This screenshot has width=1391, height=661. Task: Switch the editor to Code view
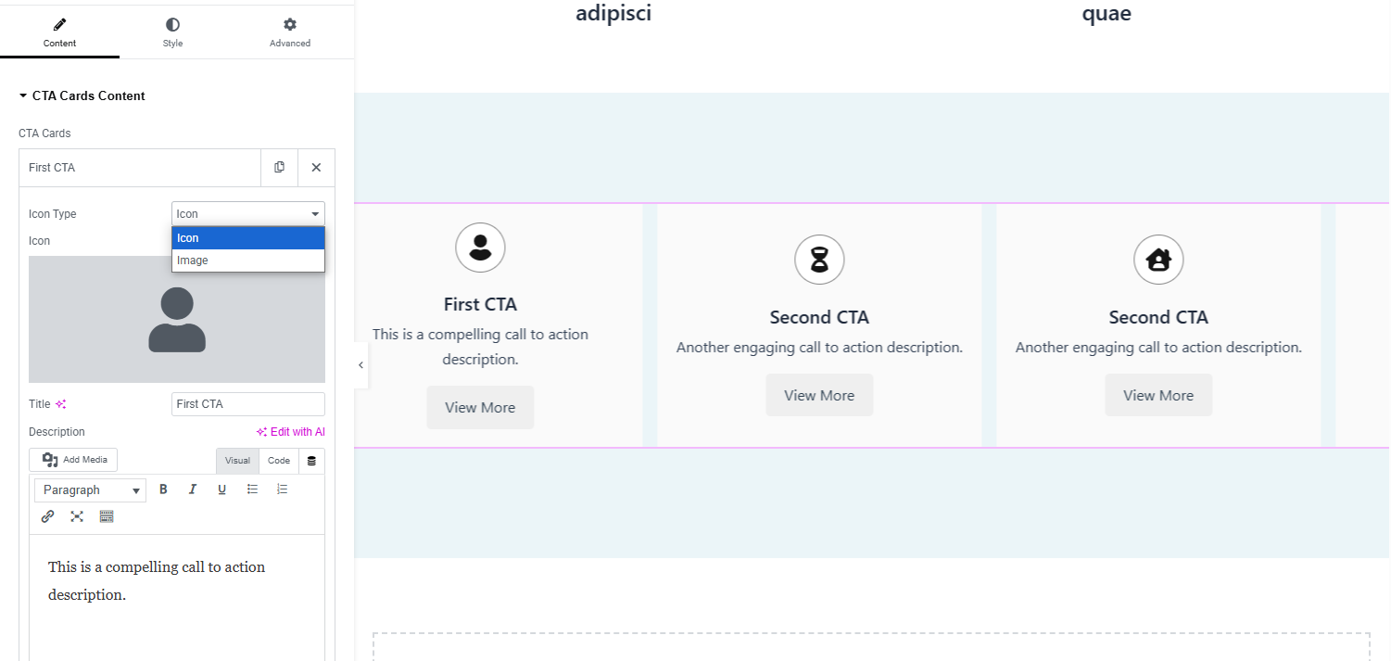click(x=279, y=461)
